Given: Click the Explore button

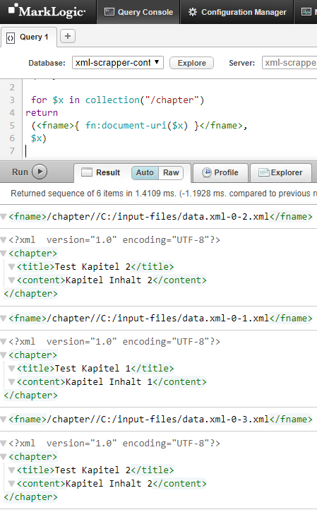Looking at the screenshot, I should pyautogui.click(x=191, y=63).
